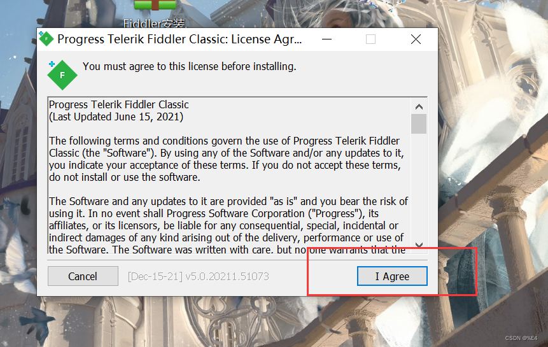
Task: Click the Fiddler安装 desktop icon label
Action: tap(154, 24)
